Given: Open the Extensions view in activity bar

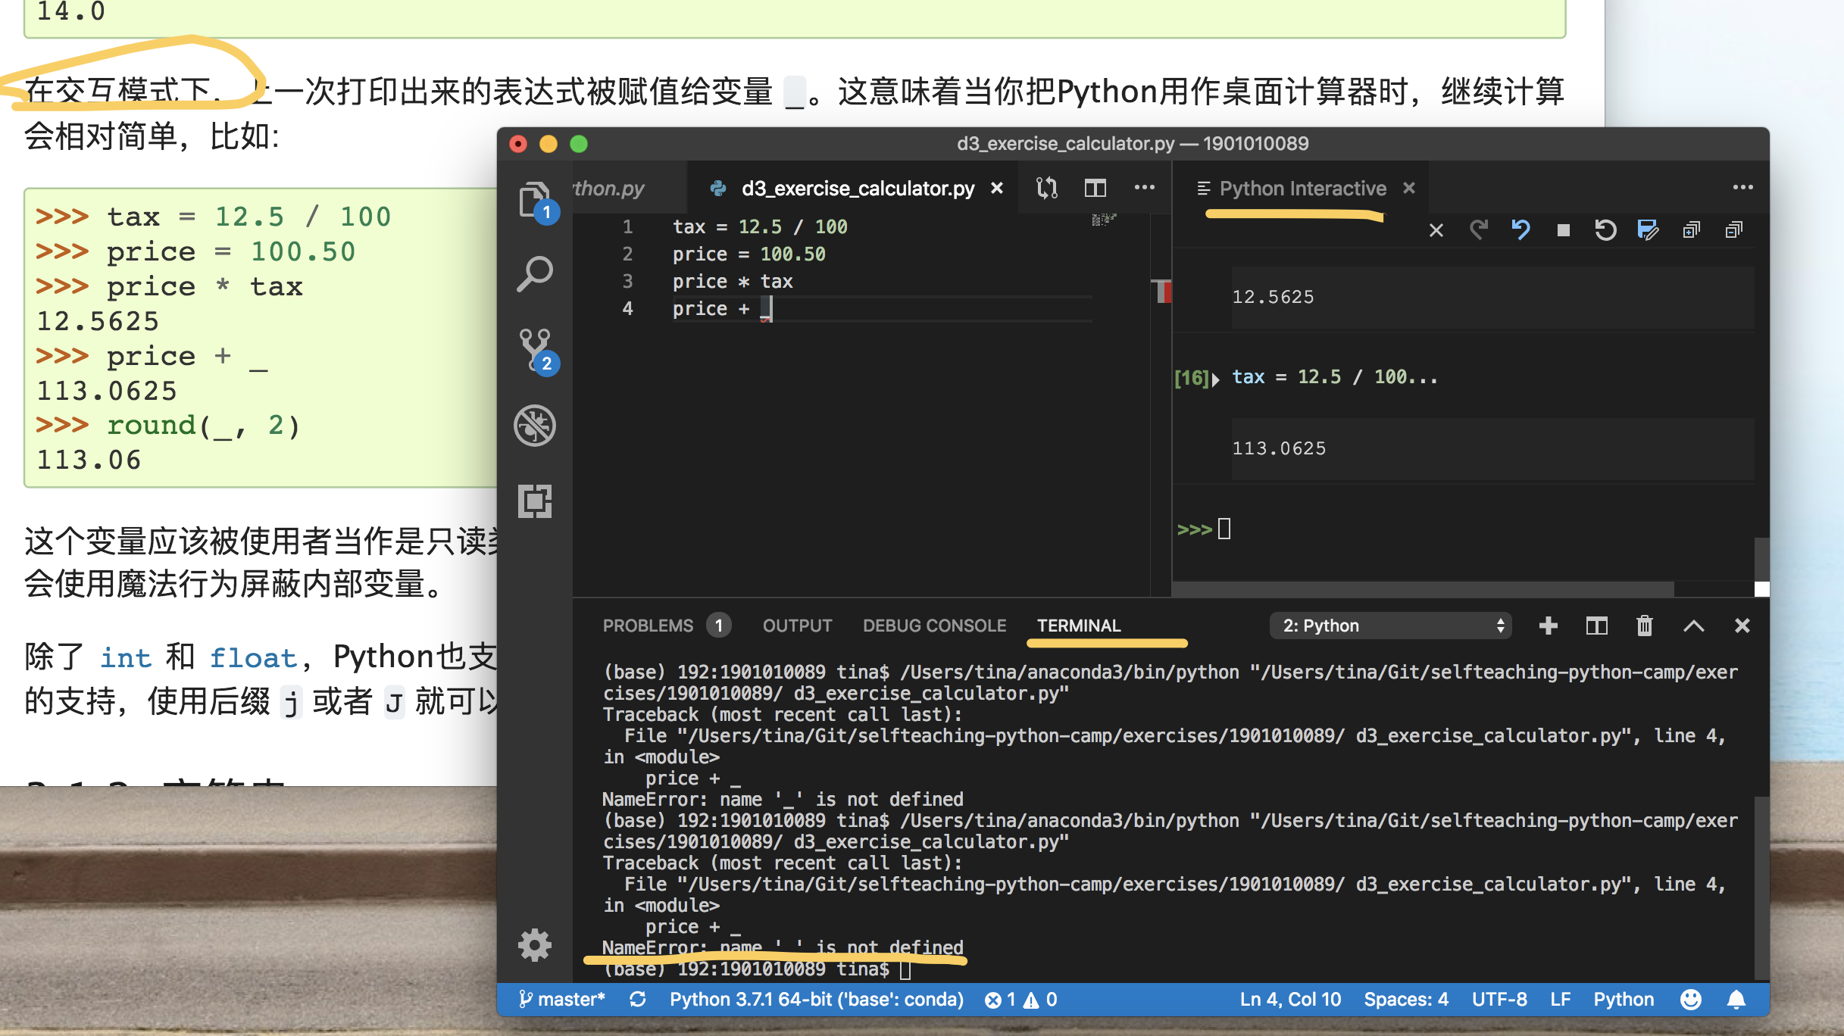Looking at the screenshot, I should (536, 501).
